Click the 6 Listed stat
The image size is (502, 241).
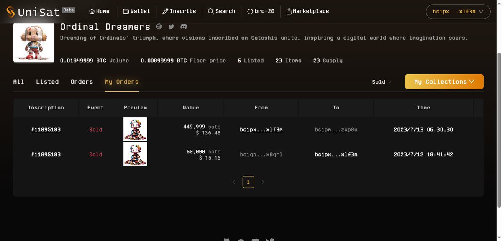(251, 61)
